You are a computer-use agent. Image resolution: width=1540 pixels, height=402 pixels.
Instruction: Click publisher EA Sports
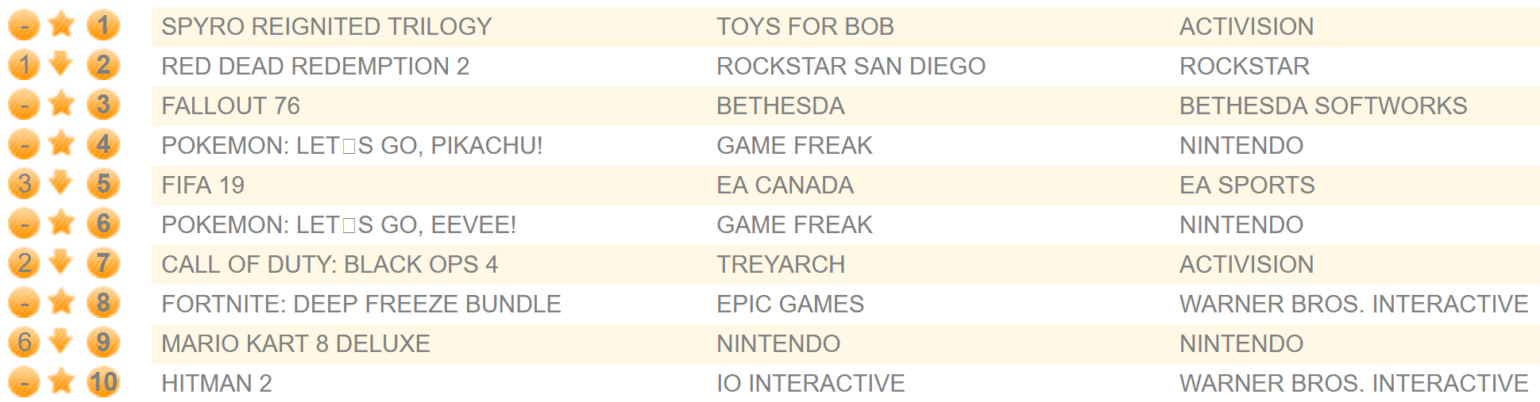tap(1247, 186)
